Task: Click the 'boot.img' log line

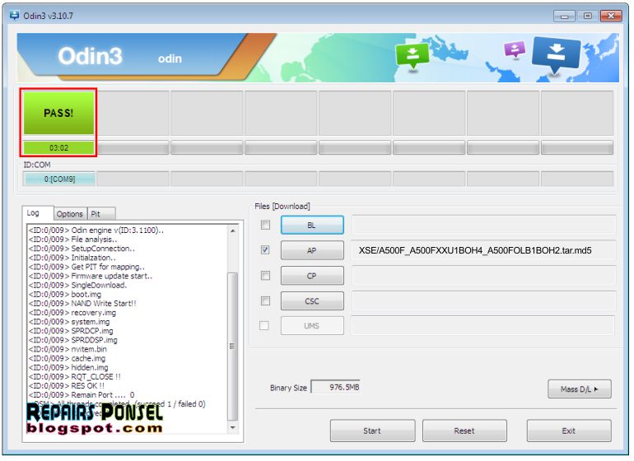Action: (65, 295)
